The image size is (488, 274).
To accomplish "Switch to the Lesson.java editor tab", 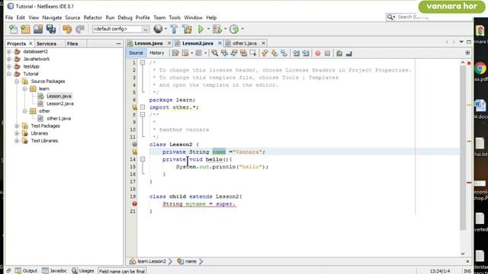I will coord(149,43).
